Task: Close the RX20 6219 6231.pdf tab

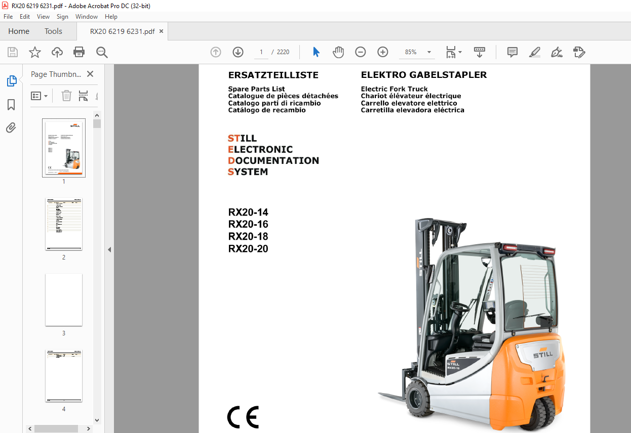Action: [x=162, y=31]
